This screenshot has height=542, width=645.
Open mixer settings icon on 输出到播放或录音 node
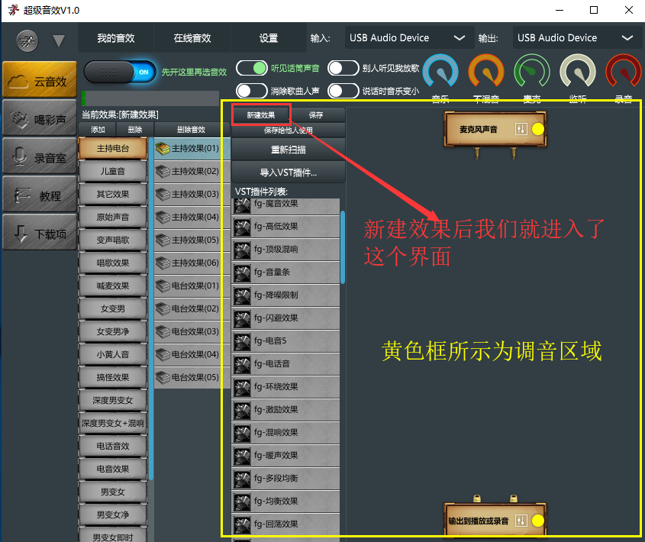click(521, 521)
